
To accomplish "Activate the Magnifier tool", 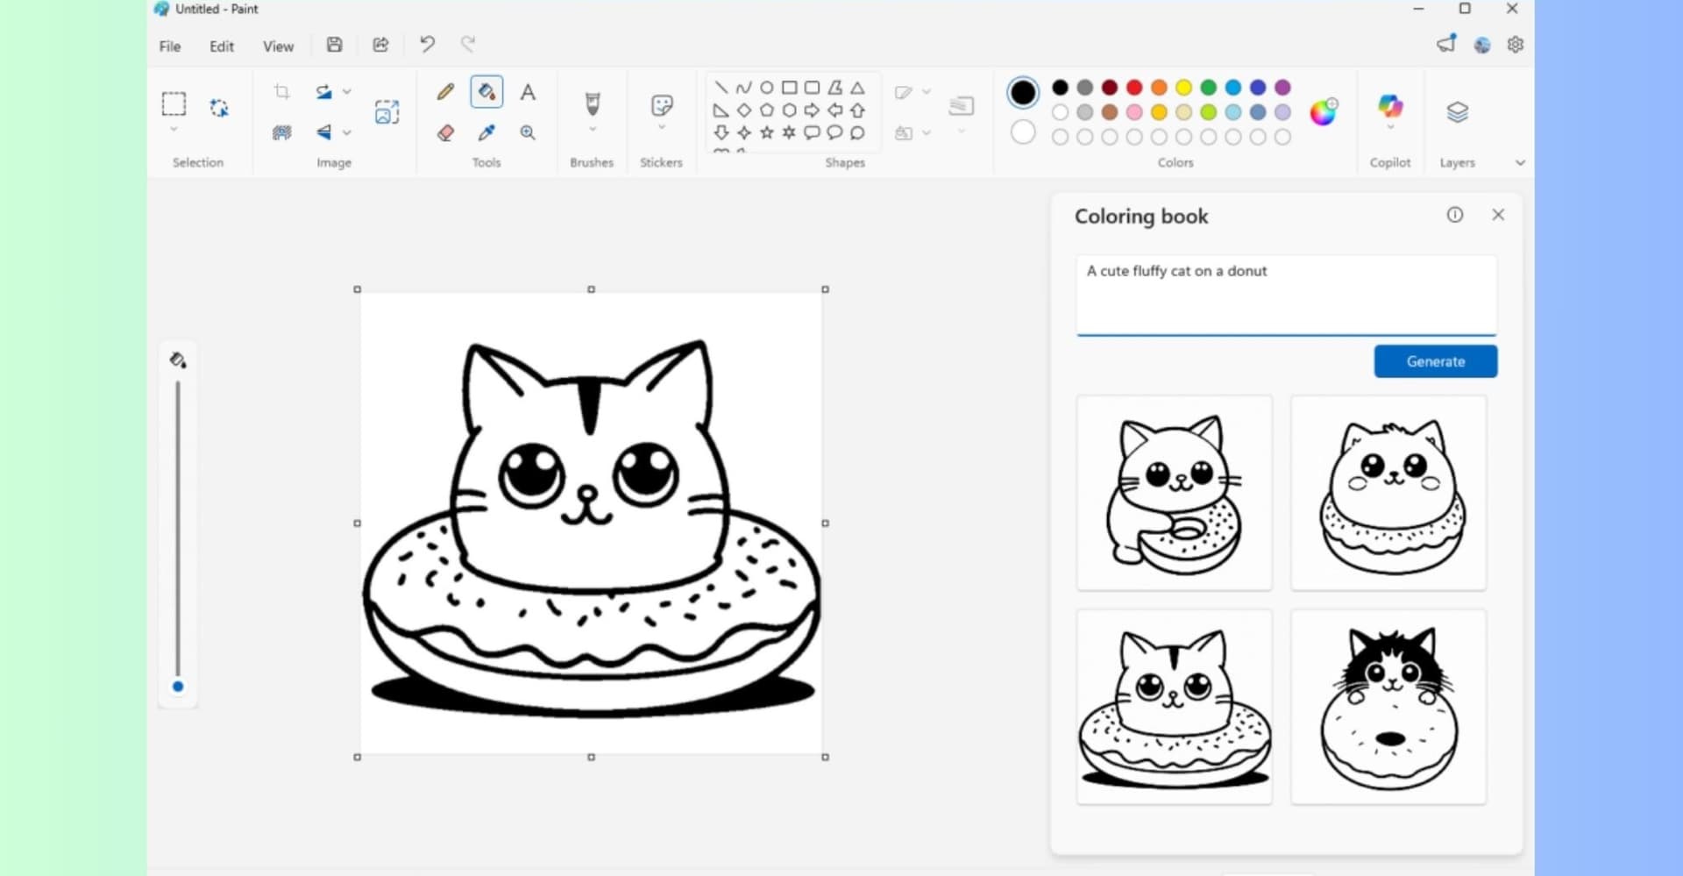I will coord(528,132).
